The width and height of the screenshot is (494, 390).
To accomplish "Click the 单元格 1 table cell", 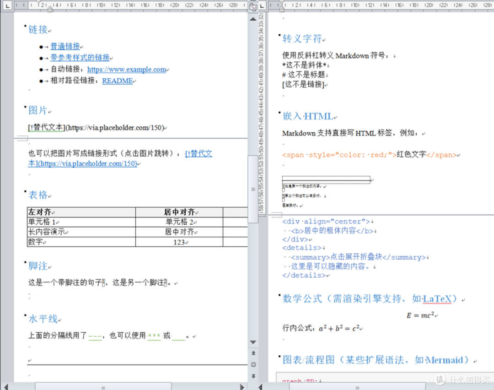I will click(81, 222).
